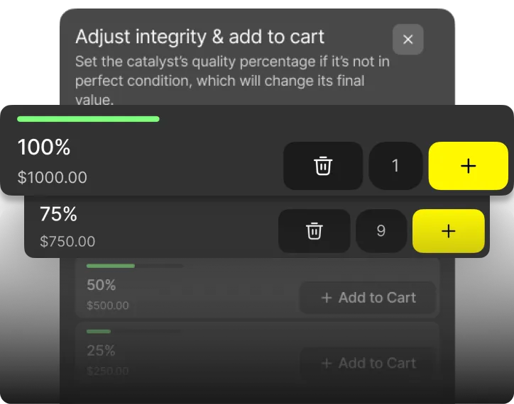514x404 pixels.
Task: Click the dialog title "Adjust integrity & add to cart"
Action: (x=199, y=37)
